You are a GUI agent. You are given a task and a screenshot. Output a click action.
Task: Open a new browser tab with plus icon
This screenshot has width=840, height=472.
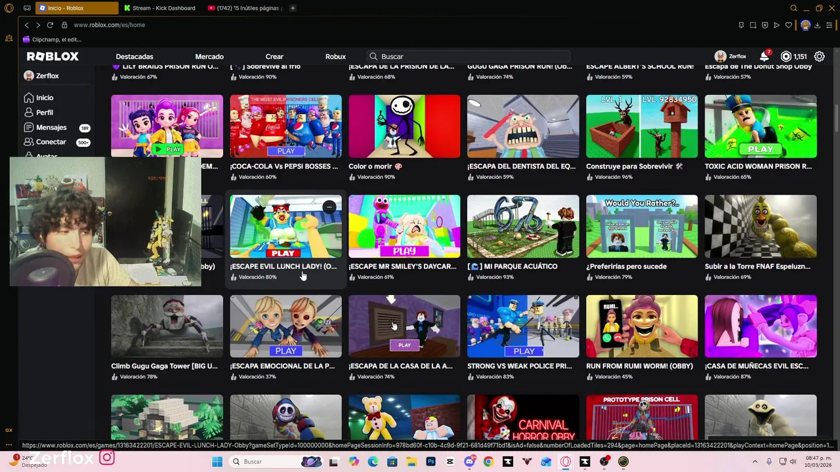click(x=293, y=8)
